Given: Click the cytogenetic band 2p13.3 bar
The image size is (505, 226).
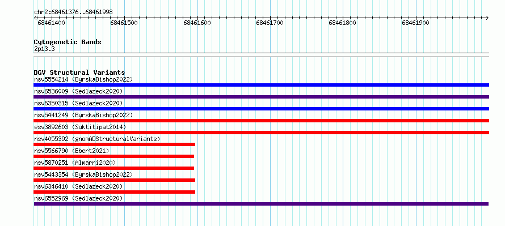Looking at the screenshot, I should [x=261, y=55].
